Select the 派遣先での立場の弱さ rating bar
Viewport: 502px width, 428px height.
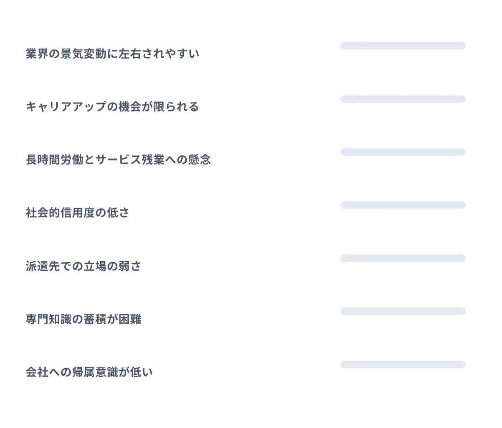(x=403, y=258)
